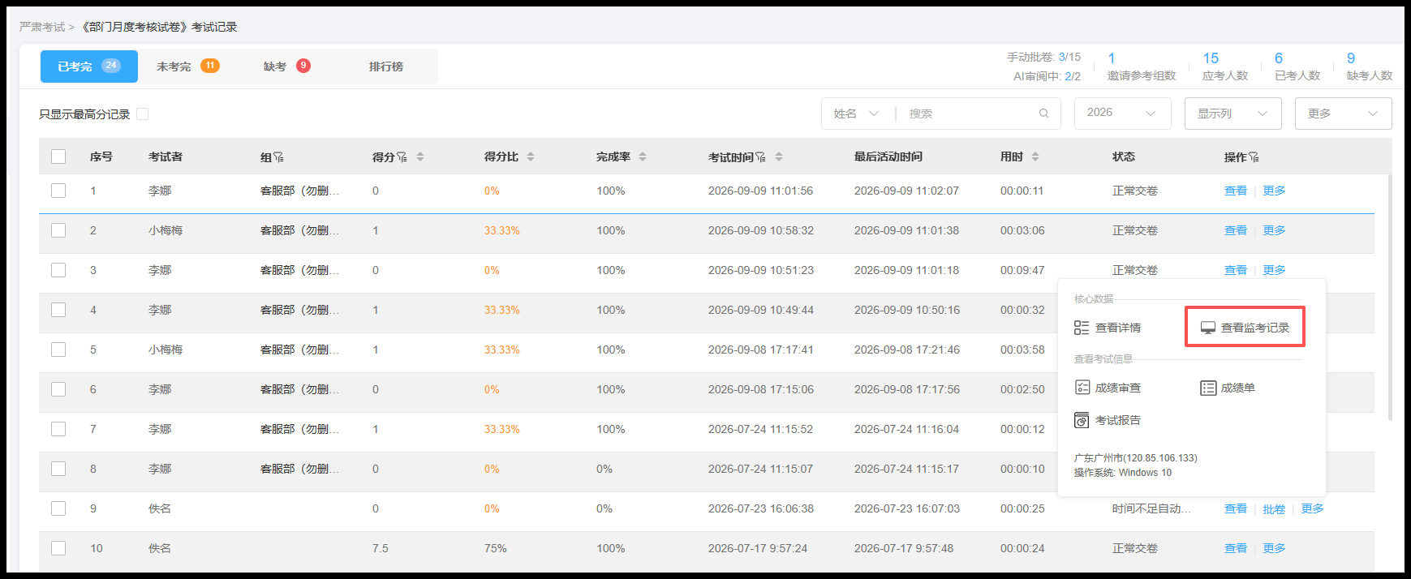Sort by 完成率 using its sort arrows

pos(643,157)
